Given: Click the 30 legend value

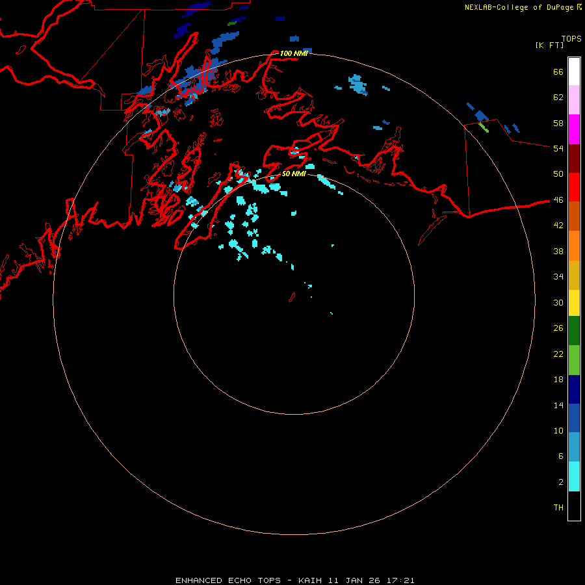Looking at the screenshot, I should click(558, 302).
